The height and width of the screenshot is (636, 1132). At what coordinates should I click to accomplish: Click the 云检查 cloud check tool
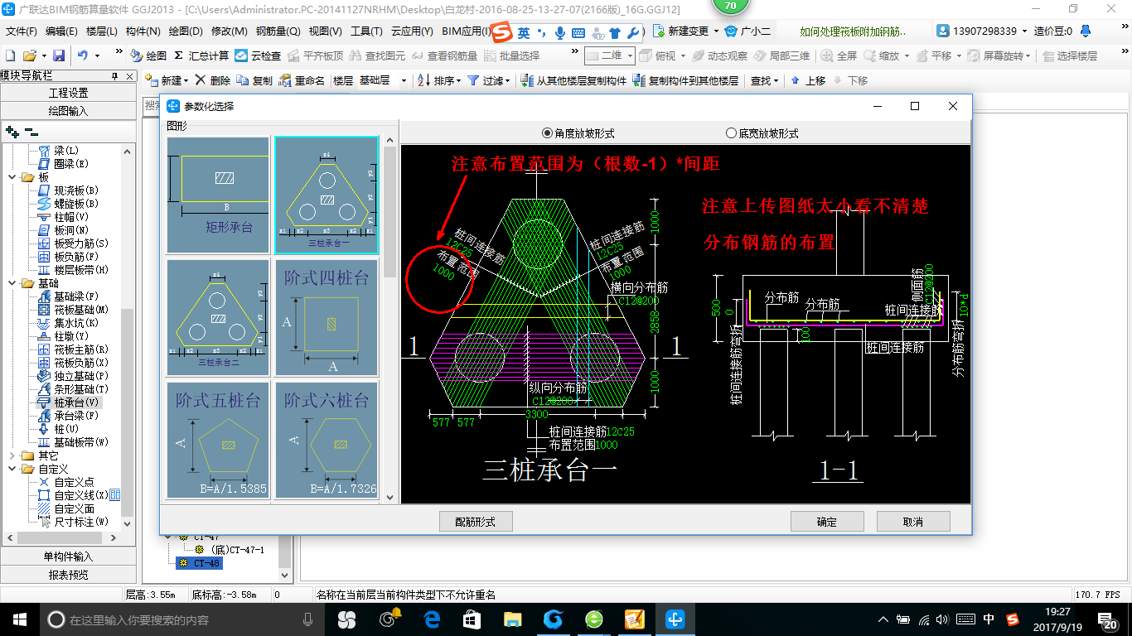click(258, 55)
